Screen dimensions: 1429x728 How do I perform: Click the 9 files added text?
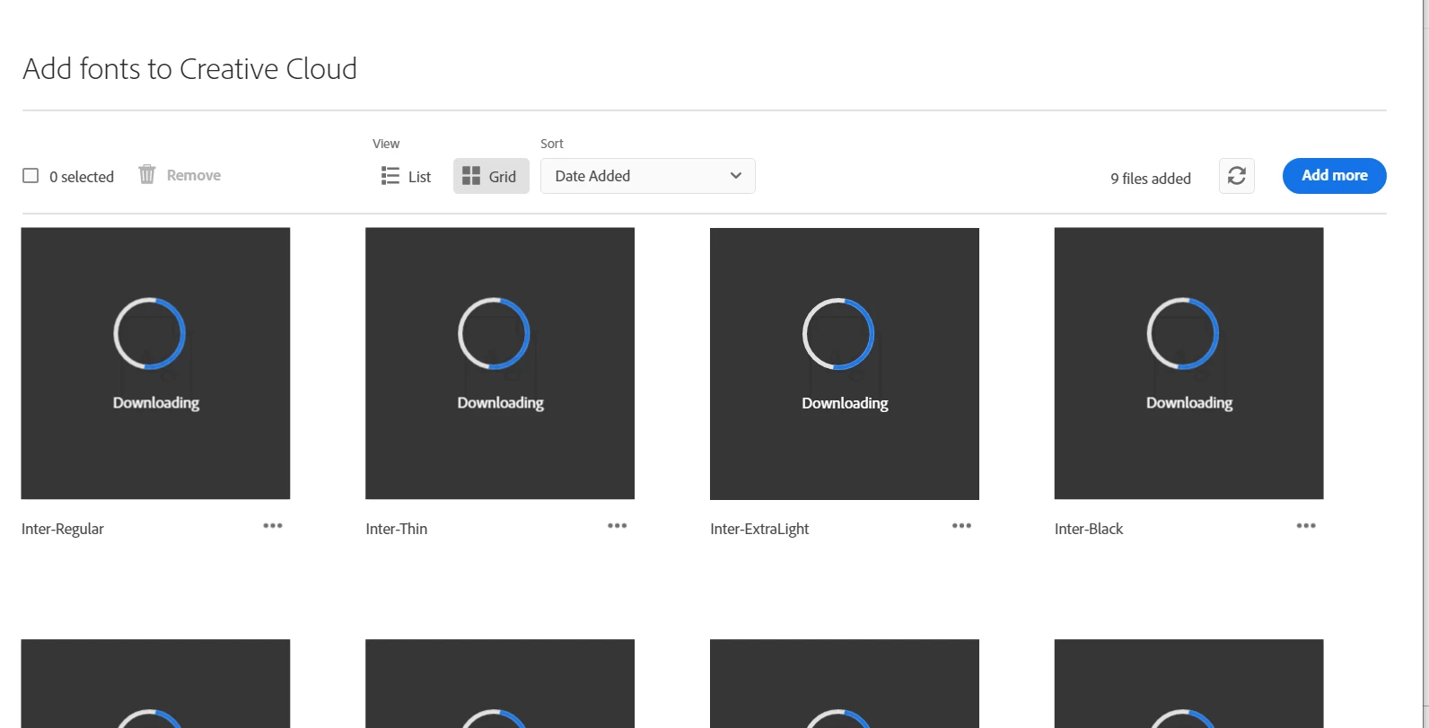click(x=1151, y=179)
